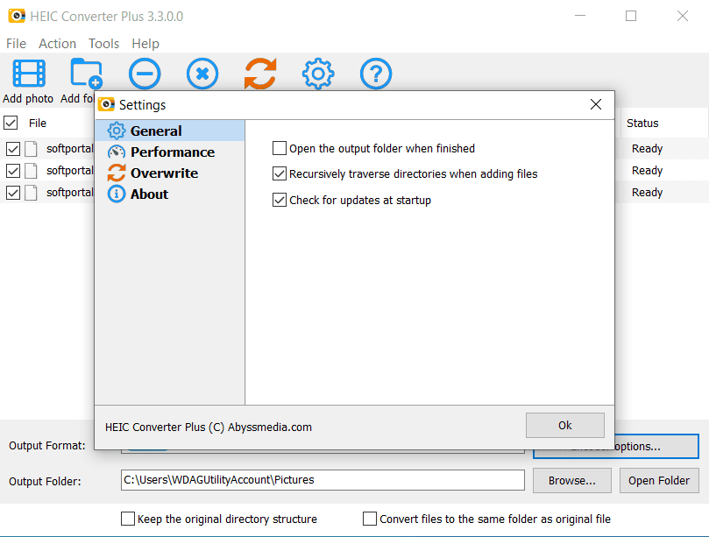Image resolution: width=709 pixels, height=537 pixels.
Task: Click the Clear list X icon
Action: coord(202,74)
